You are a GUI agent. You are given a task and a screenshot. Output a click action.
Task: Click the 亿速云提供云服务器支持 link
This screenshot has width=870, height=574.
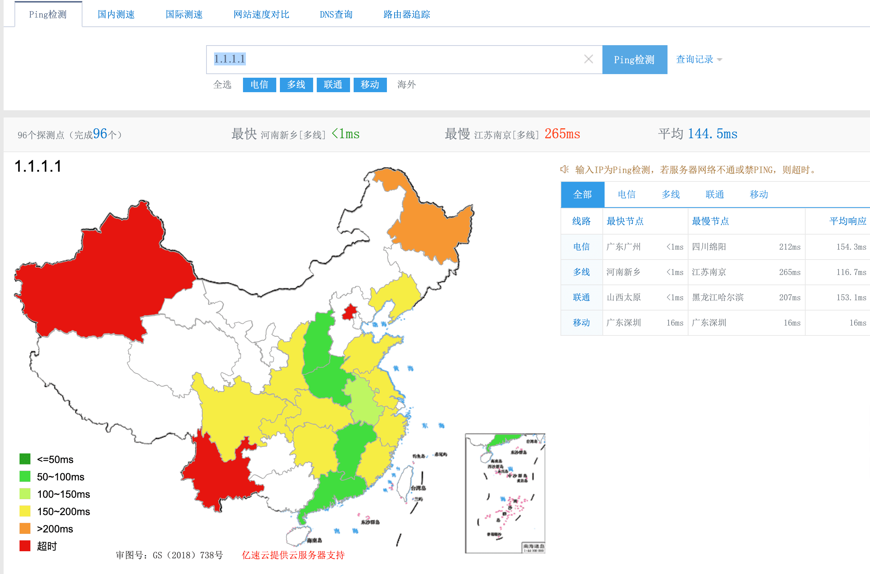(293, 555)
